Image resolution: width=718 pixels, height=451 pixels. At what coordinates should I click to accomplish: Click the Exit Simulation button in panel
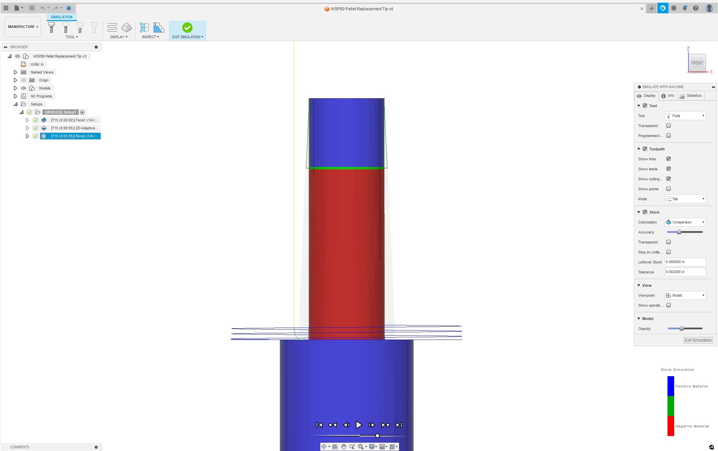click(698, 340)
